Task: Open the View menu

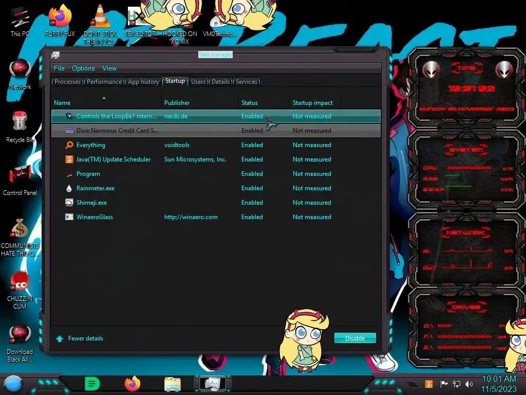Action: 109,68
